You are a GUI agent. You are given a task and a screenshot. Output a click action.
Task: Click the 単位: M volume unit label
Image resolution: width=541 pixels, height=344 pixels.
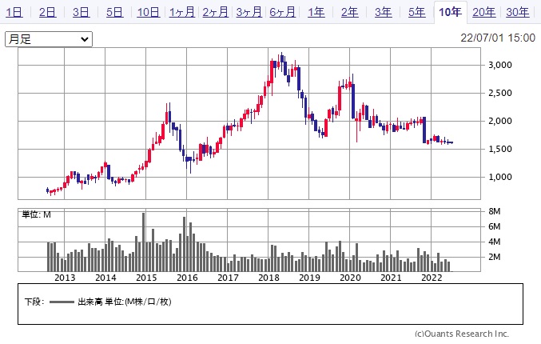click(x=37, y=214)
